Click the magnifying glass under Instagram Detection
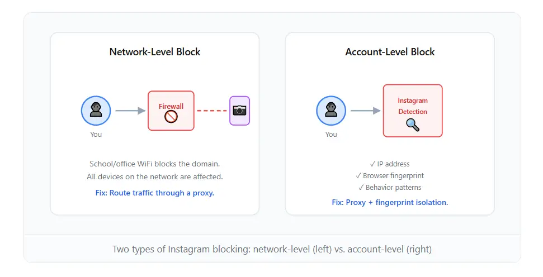Viewport: 543px width, 277px height. (413, 124)
